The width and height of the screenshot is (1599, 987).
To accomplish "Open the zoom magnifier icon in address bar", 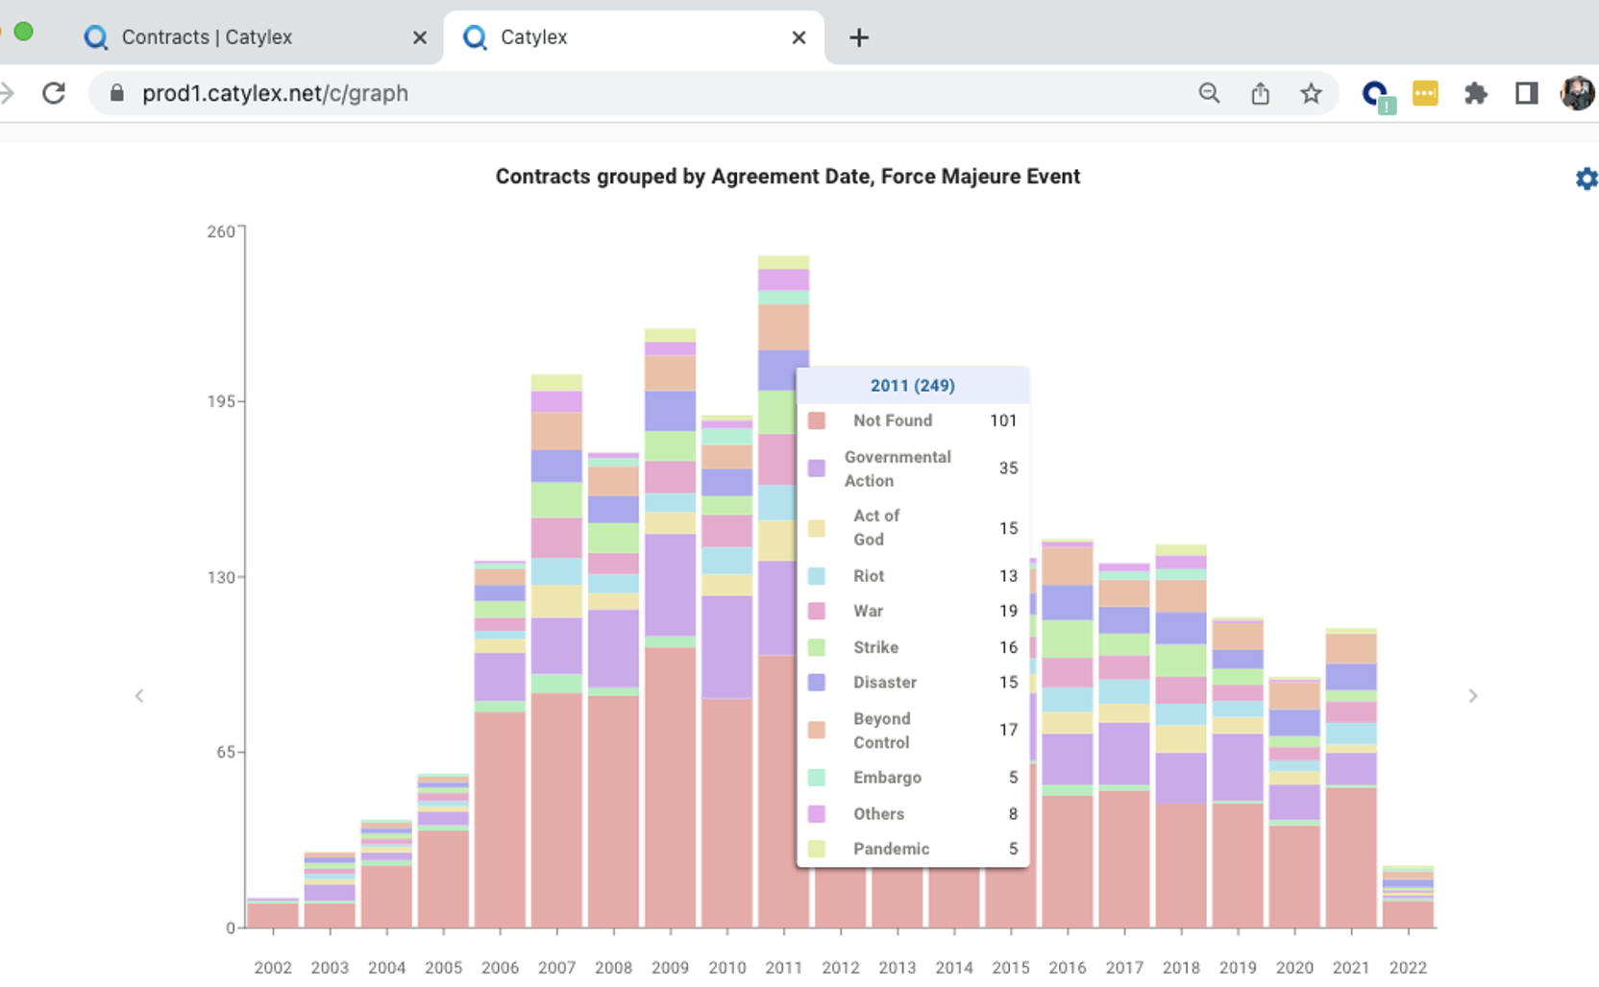I will [1209, 93].
